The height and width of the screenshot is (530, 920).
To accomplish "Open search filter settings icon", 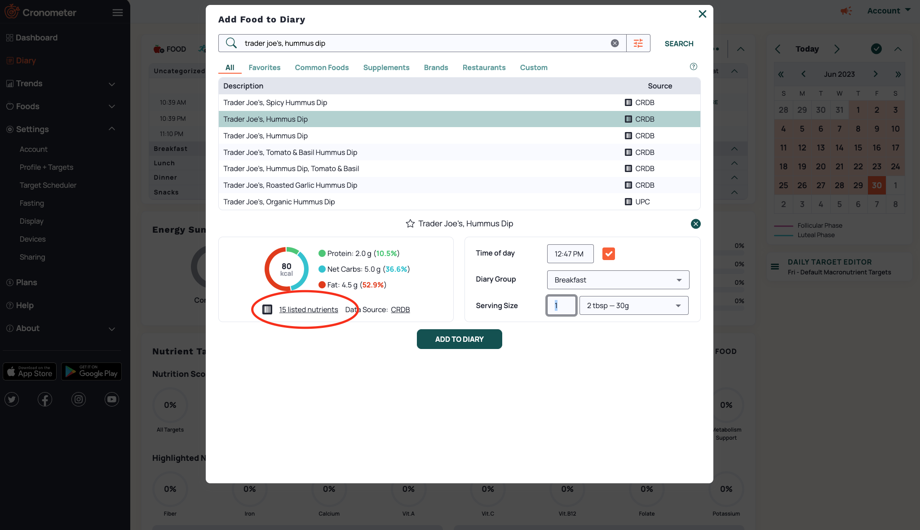I will [638, 43].
